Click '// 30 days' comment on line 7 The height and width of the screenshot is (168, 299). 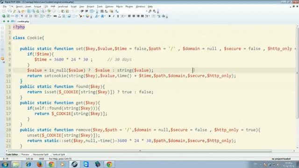click(120, 59)
